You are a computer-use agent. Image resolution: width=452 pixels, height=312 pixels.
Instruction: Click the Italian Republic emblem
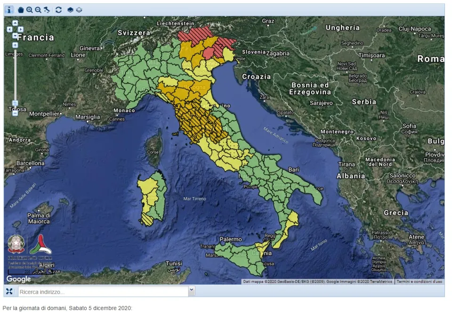pyautogui.click(x=16, y=244)
